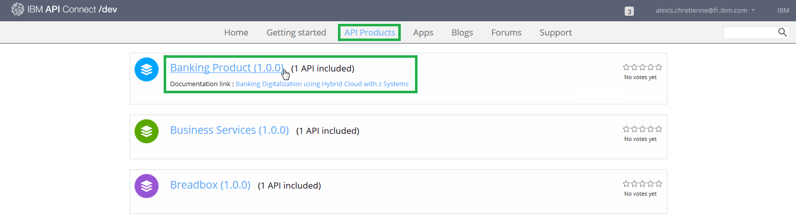Click (1 API included) text beside Business Services
The height and width of the screenshot is (220, 796).
pyautogui.click(x=328, y=131)
